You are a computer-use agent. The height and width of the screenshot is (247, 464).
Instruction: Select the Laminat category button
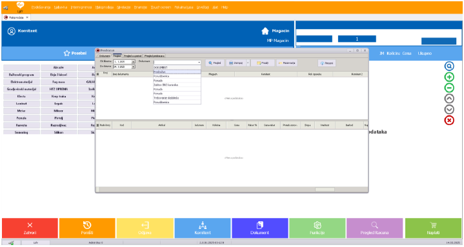(x=21, y=104)
